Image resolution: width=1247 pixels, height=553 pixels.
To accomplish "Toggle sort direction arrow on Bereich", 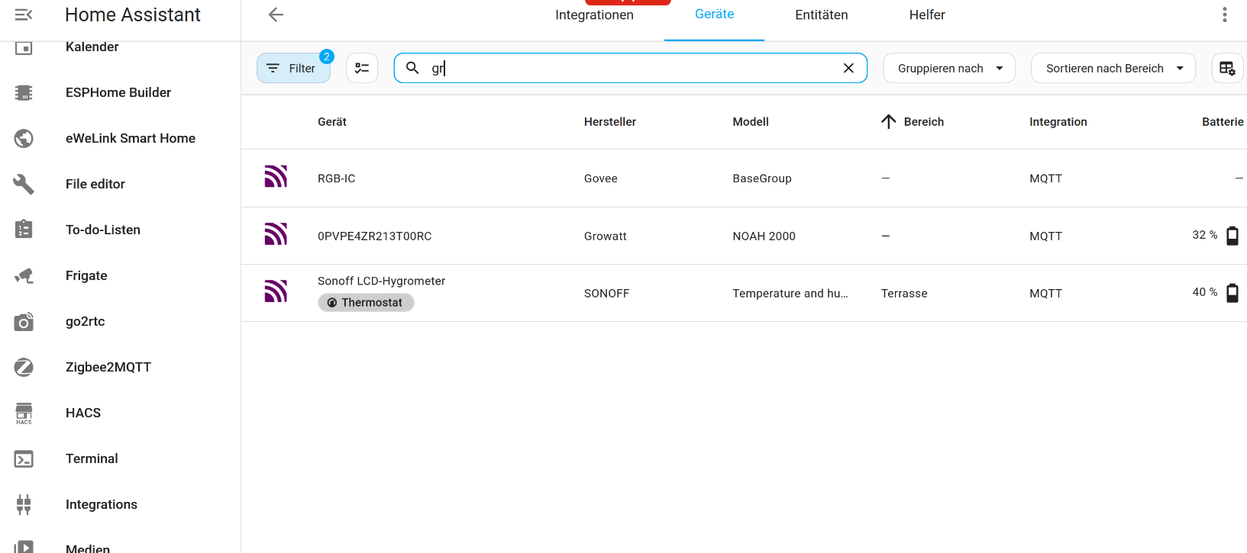I will pos(889,122).
